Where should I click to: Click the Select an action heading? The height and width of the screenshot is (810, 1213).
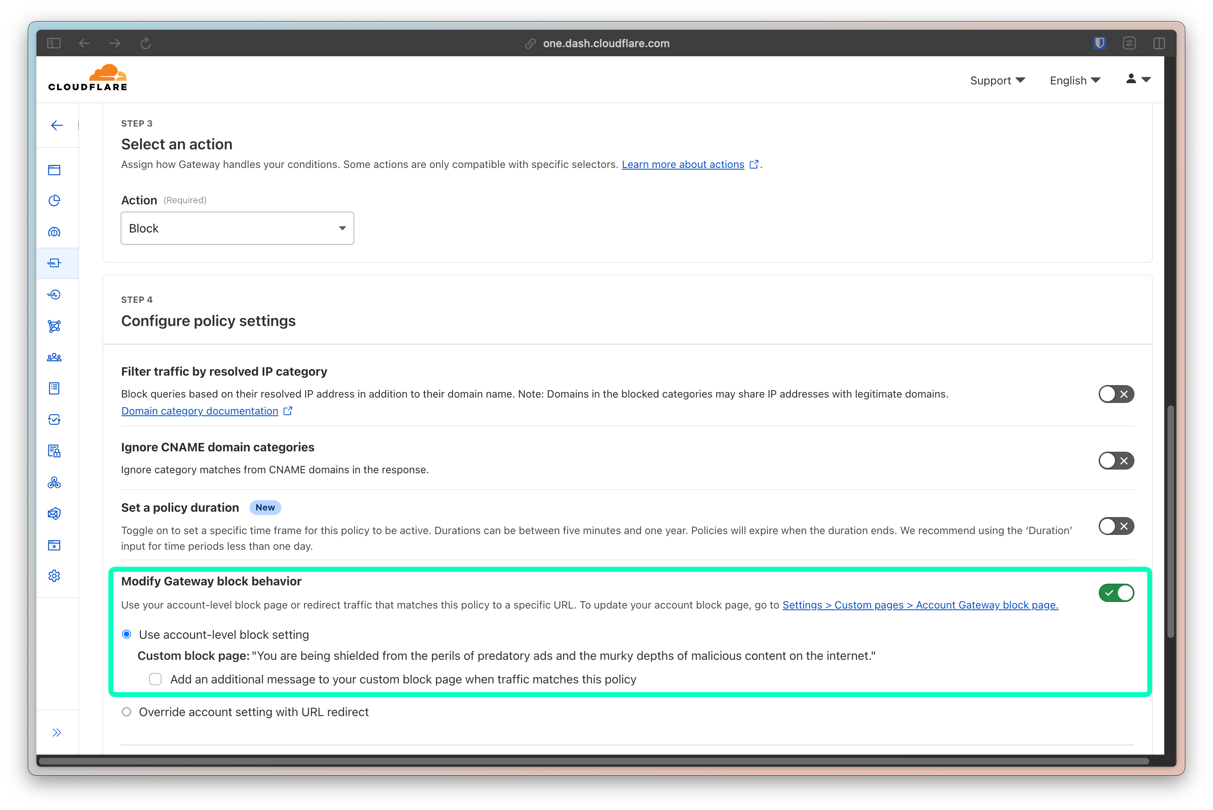tap(177, 144)
